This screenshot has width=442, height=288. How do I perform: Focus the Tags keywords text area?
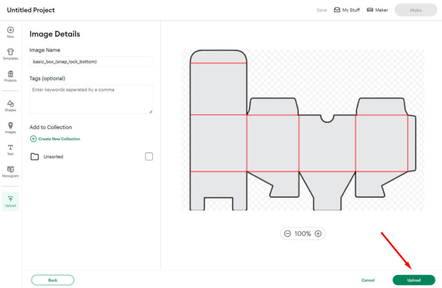[x=91, y=99]
